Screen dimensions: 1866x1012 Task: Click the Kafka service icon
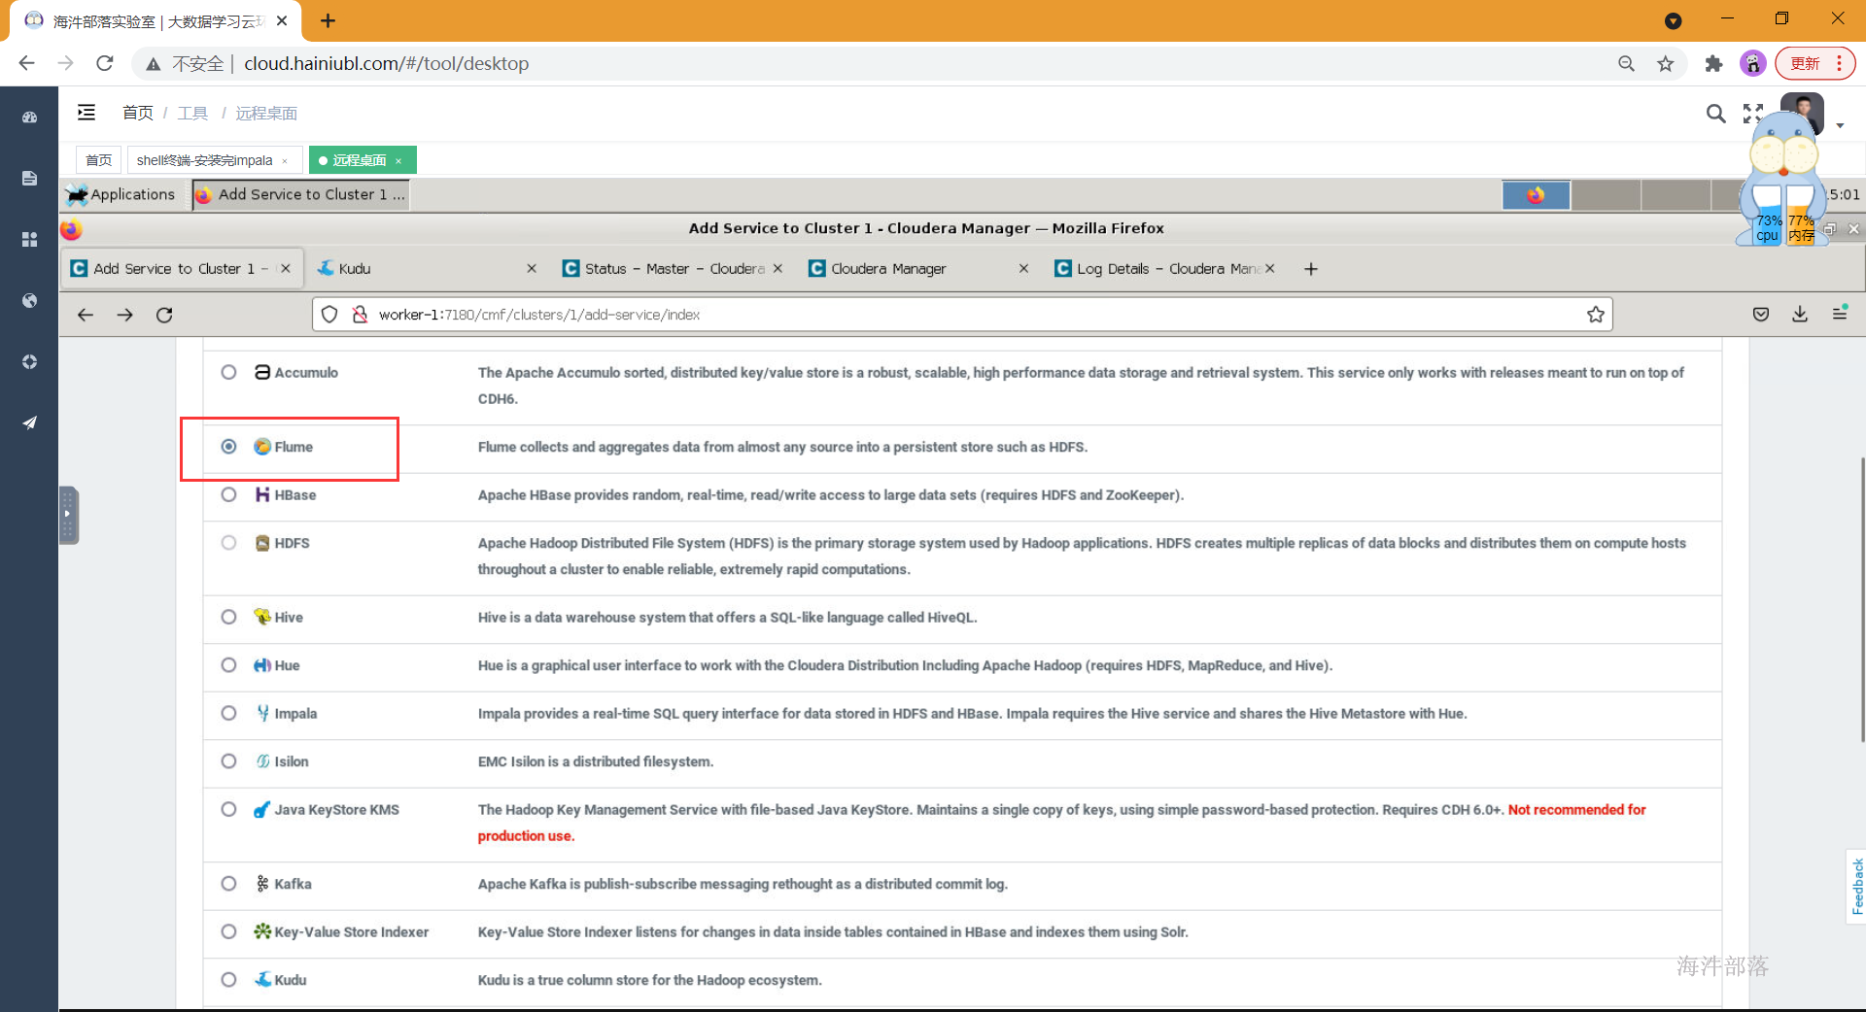tap(262, 884)
